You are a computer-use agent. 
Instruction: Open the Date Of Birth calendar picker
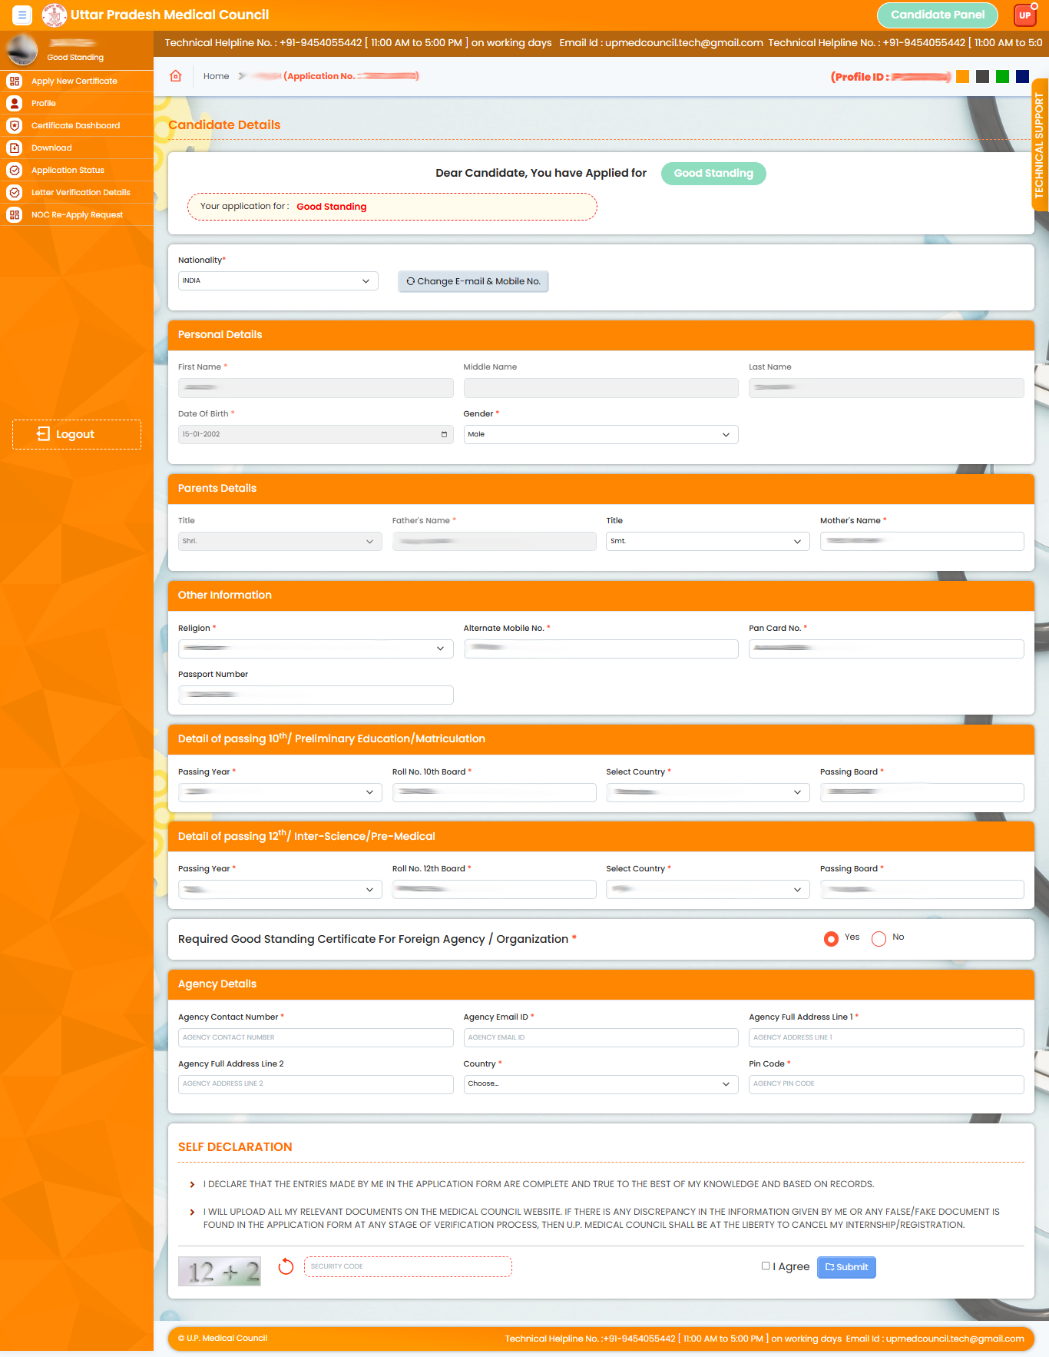(444, 435)
